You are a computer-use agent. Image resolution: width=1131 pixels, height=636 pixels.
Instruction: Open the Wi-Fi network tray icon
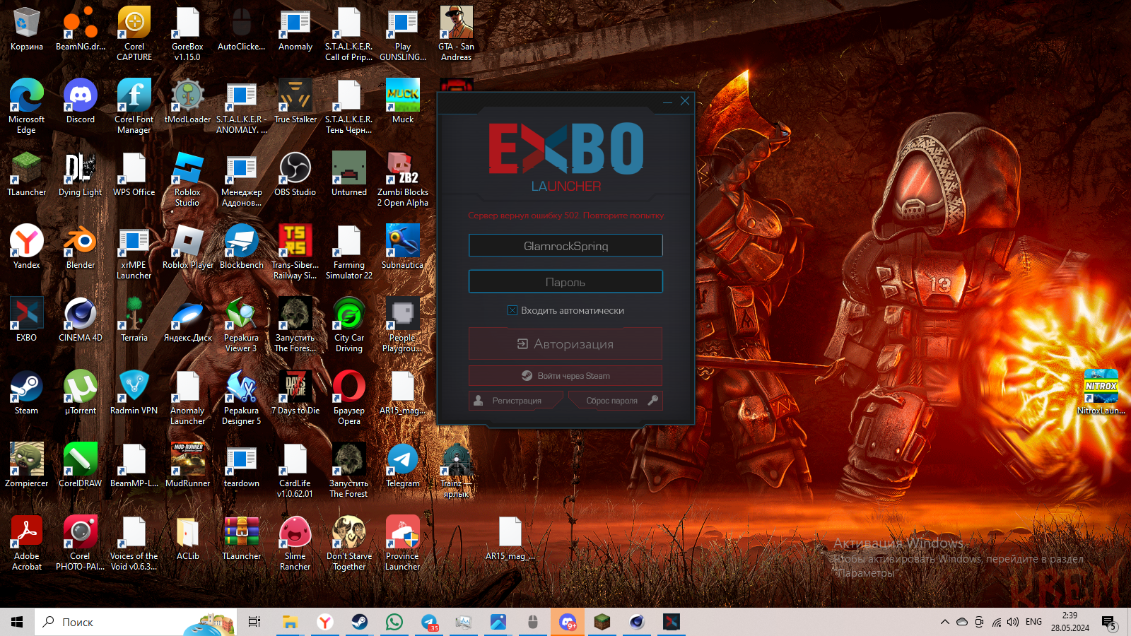(996, 622)
